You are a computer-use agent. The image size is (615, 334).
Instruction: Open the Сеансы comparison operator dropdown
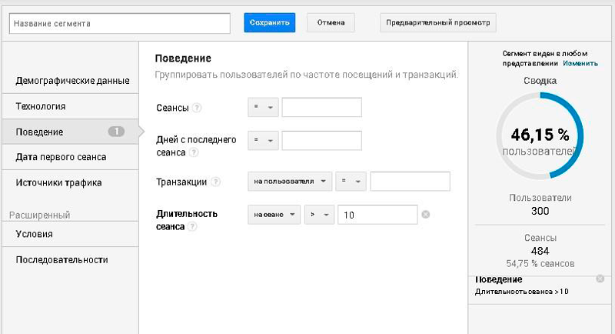(263, 107)
